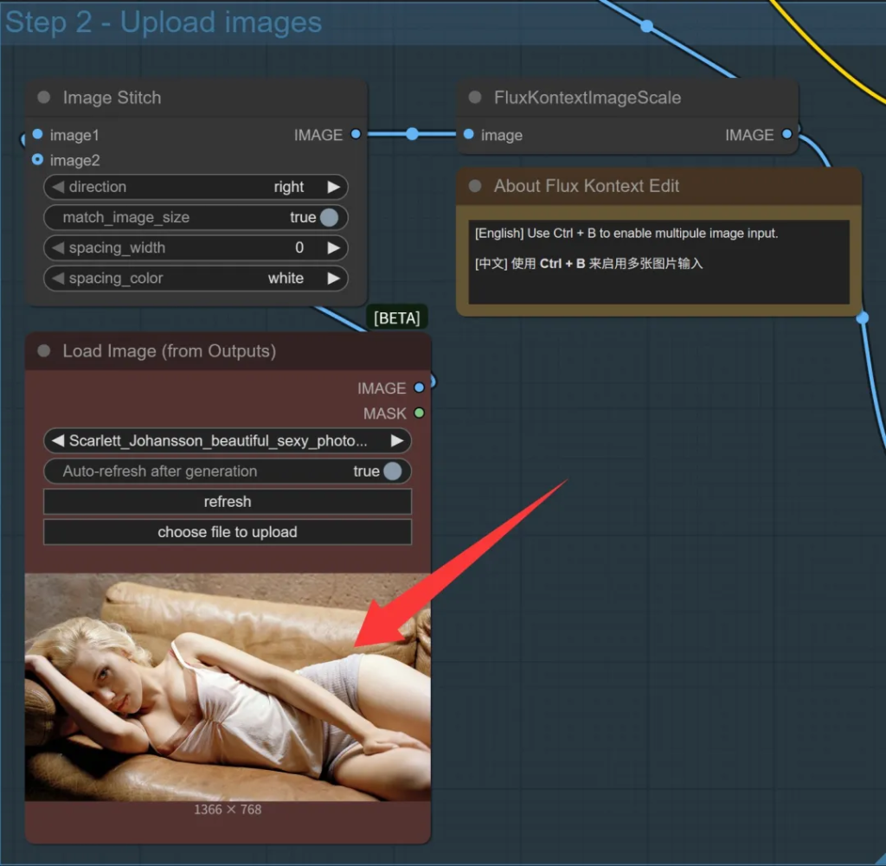
Task: Collapse the Image Stitch node via its dot
Action: [43, 97]
